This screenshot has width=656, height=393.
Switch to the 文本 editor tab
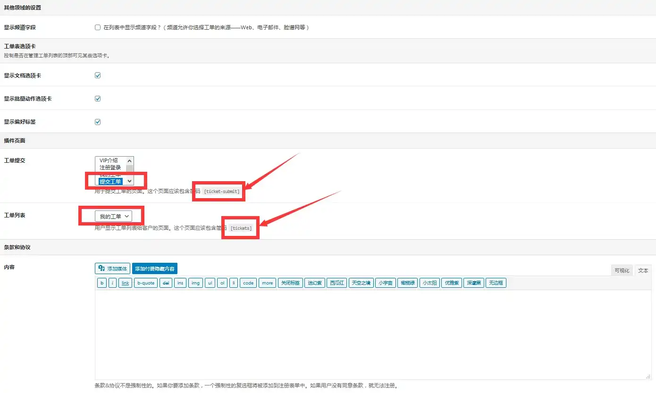pyautogui.click(x=643, y=270)
